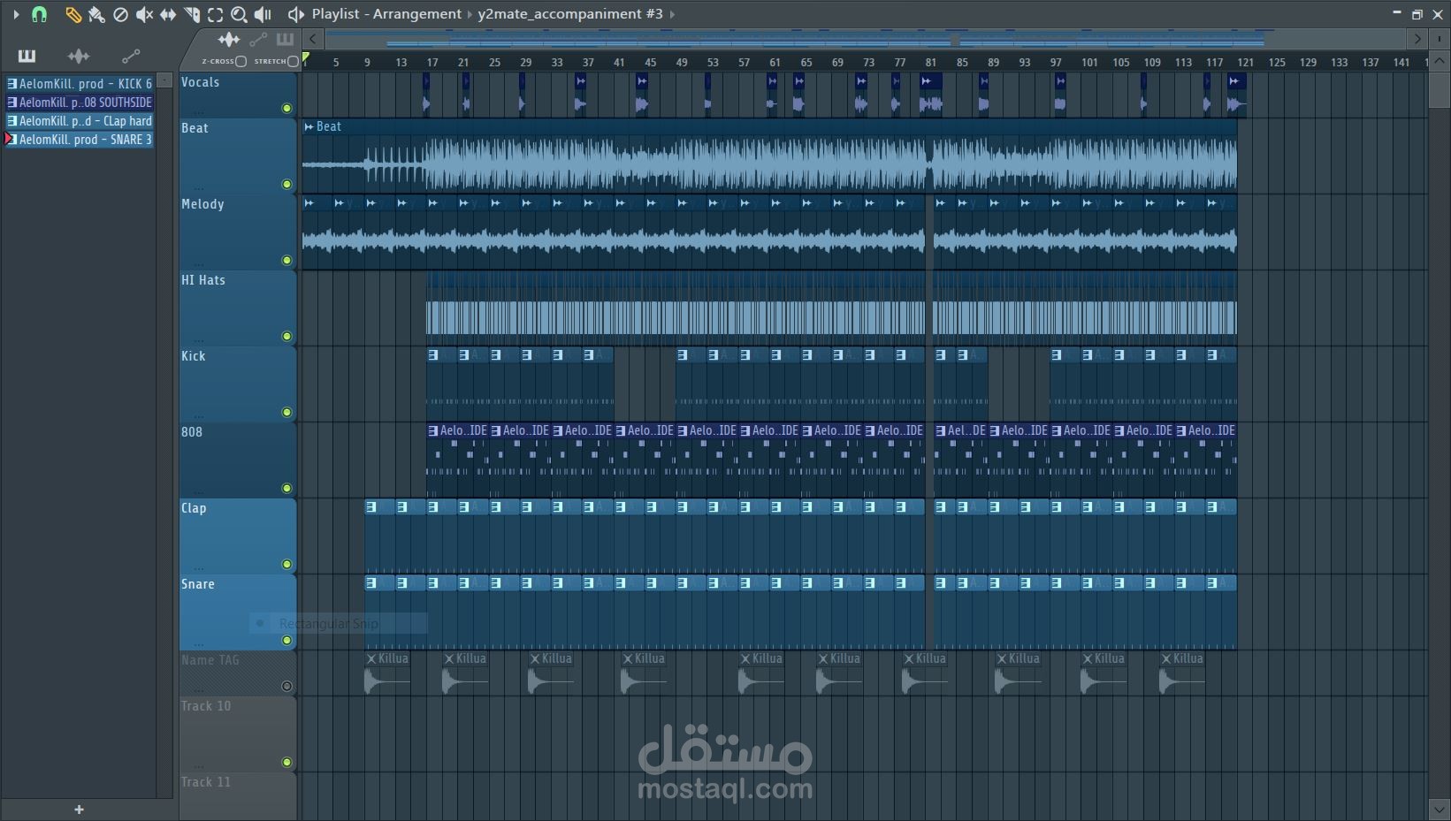
Task: Click the green playhead marker at bar 1
Action: (x=306, y=58)
